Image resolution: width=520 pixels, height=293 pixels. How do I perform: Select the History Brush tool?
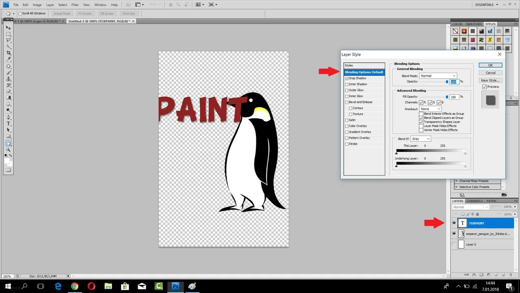[9, 85]
